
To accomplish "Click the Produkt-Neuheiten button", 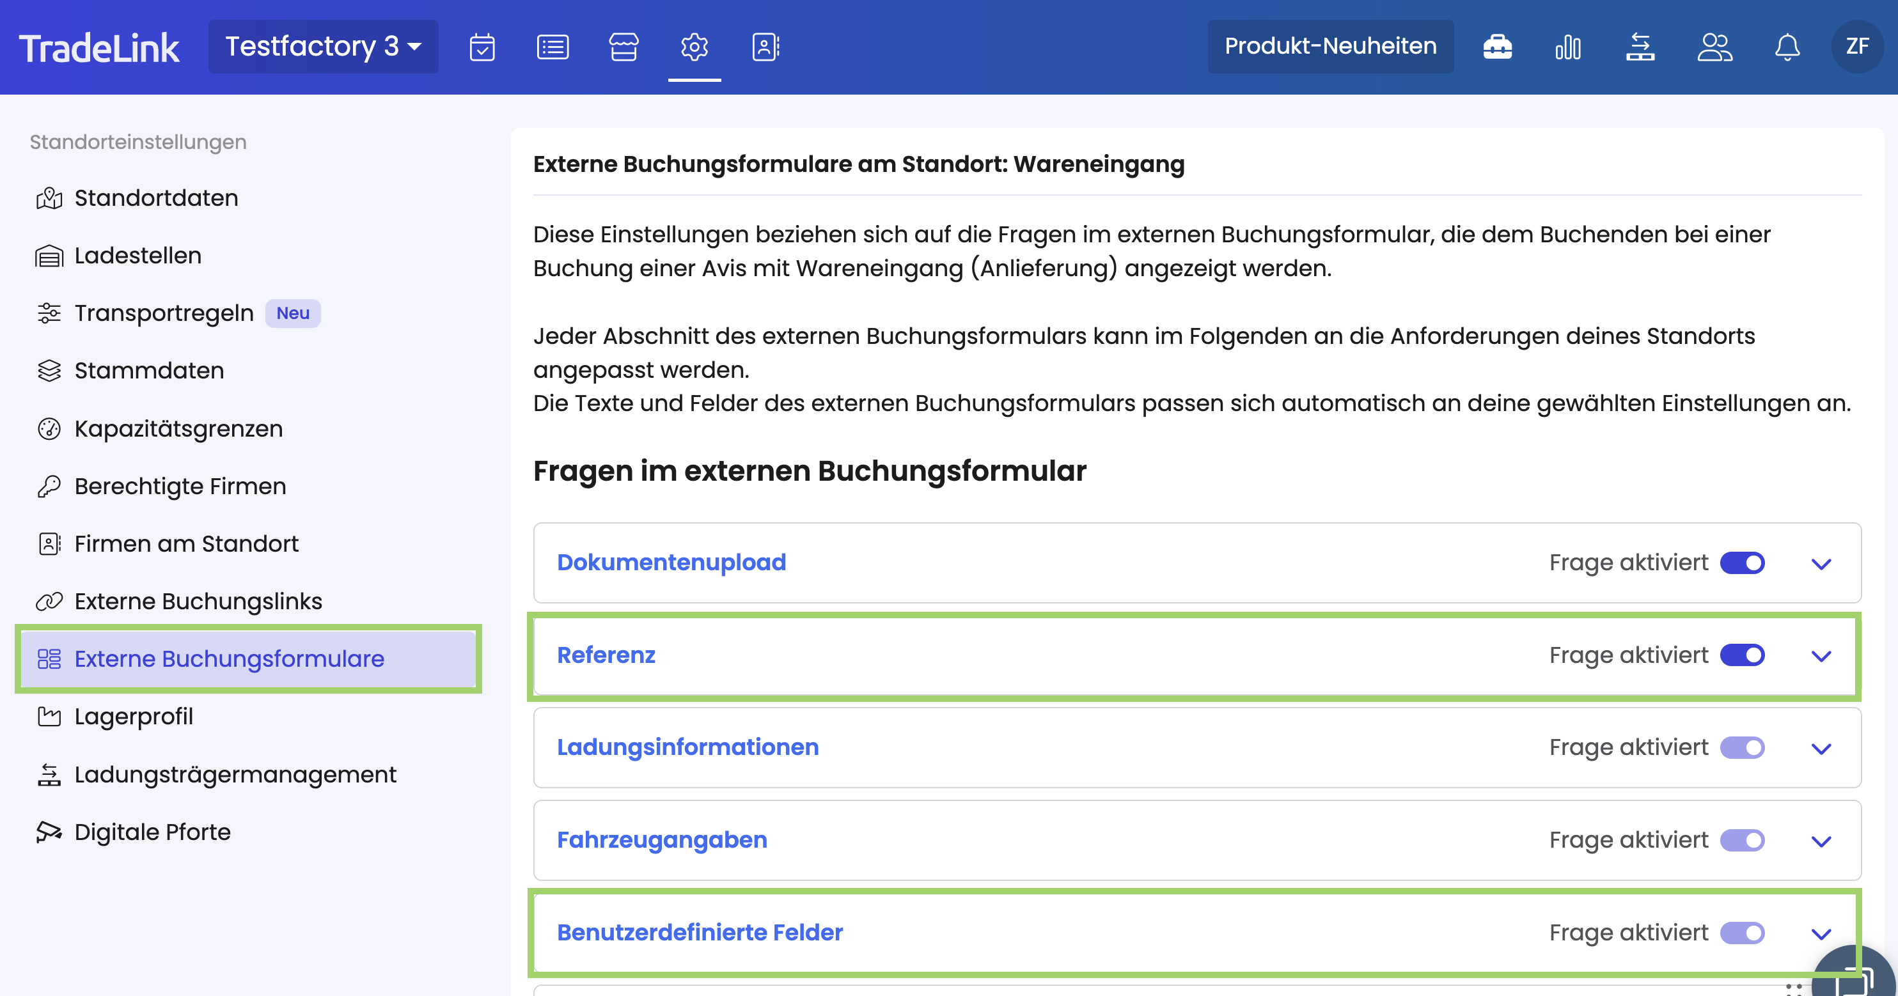I will (x=1330, y=47).
